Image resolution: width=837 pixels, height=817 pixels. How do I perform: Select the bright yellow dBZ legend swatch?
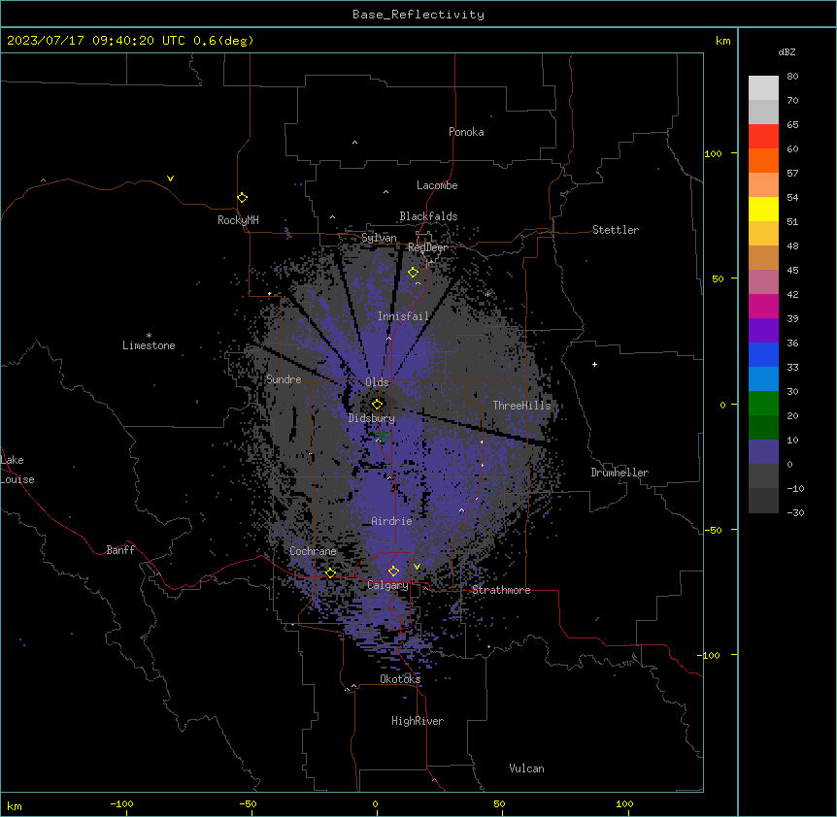point(763,209)
